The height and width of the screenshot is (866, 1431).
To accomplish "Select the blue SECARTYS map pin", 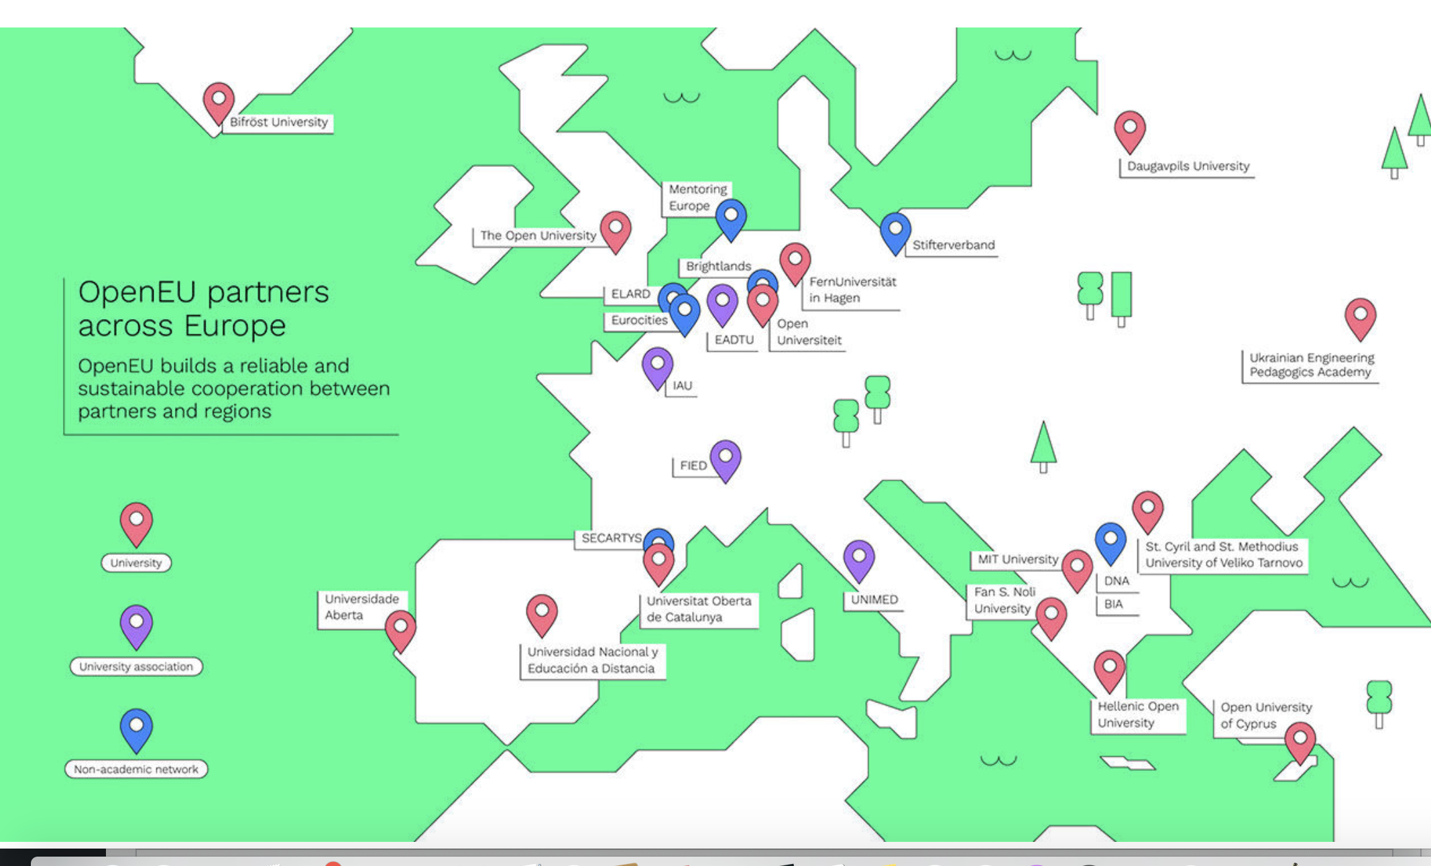I will pos(659,537).
